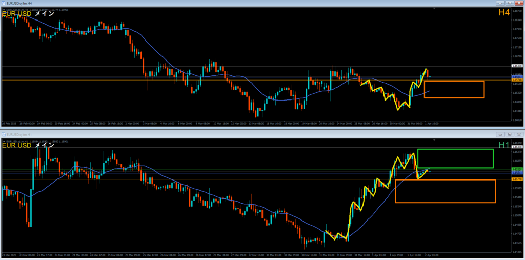Click the EUR USD メイン label on H1 chart
The height and width of the screenshot is (260, 525).
coord(28,145)
